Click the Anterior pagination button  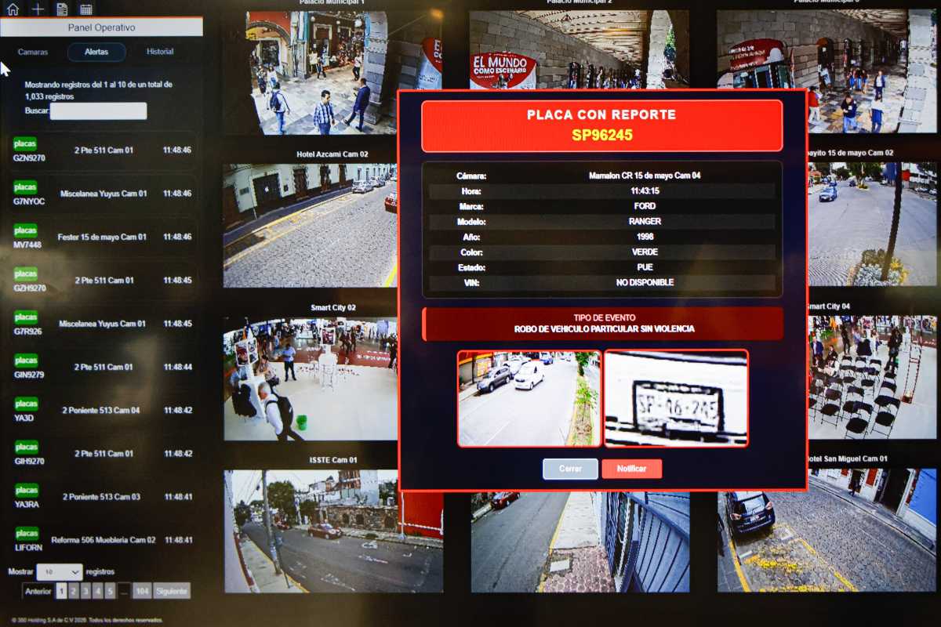[x=38, y=591]
